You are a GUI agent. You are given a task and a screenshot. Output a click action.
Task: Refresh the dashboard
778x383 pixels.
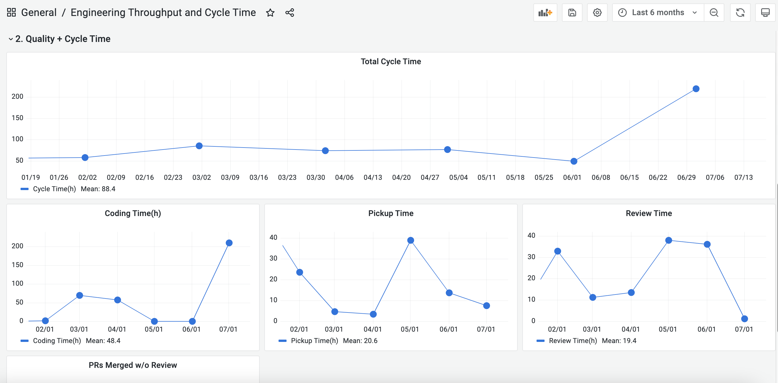740,13
